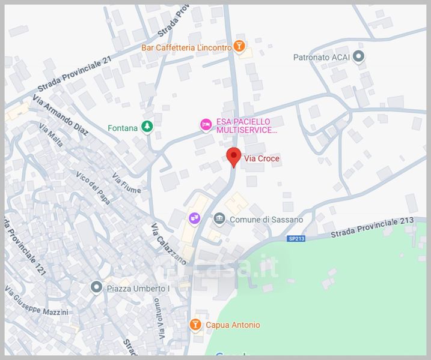
Task: Click the Via Calazzano street label
Action: pos(169,244)
